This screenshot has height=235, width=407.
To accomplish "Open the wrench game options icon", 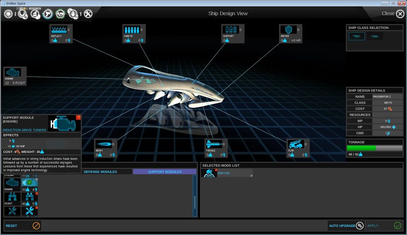I will click(88, 14).
